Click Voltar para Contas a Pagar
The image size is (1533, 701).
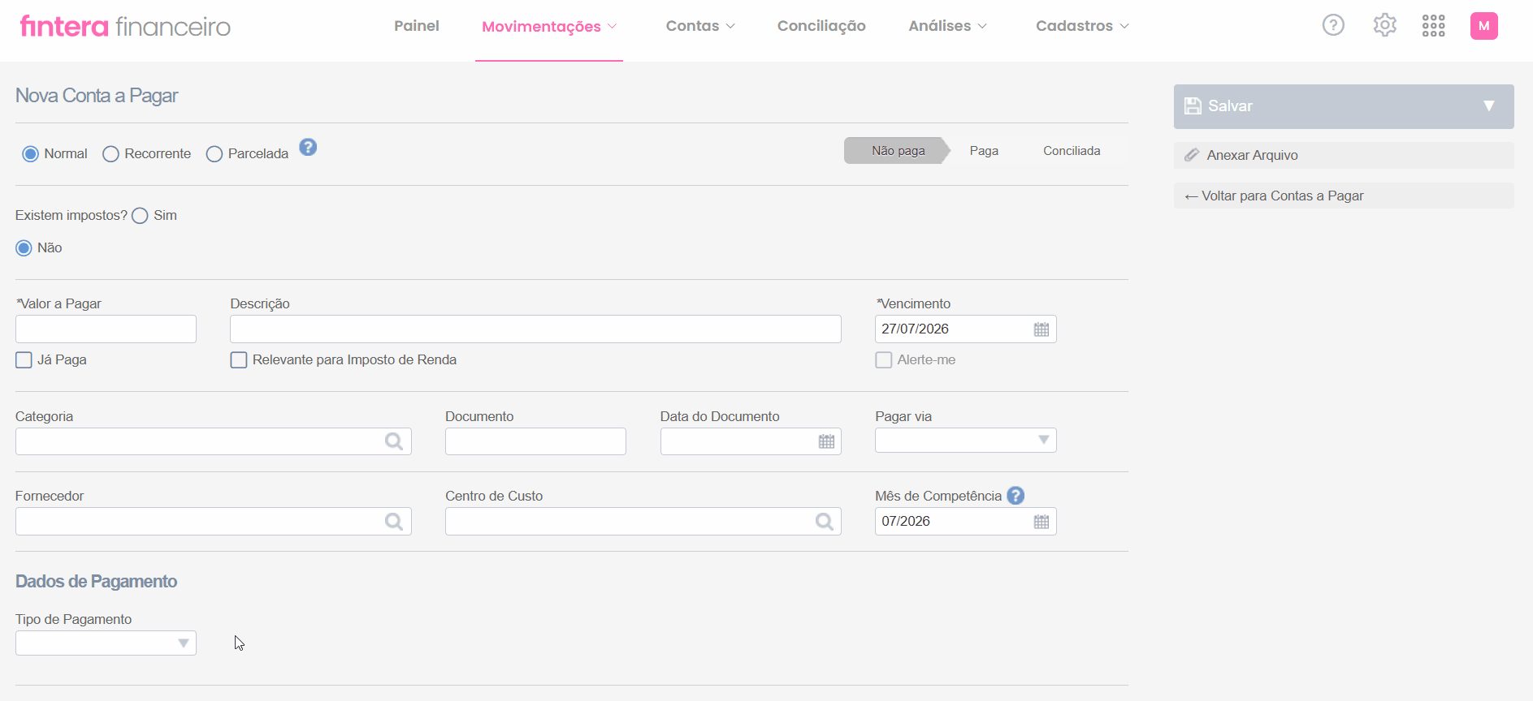(x=1344, y=196)
